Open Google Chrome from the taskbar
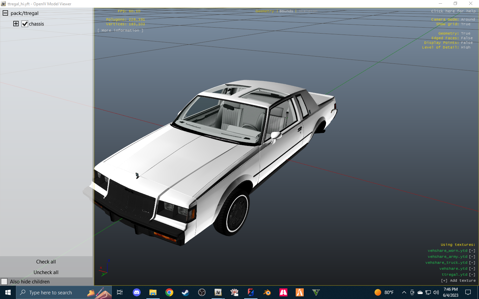Viewport: 479px width, 299px height. coord(169,292)
